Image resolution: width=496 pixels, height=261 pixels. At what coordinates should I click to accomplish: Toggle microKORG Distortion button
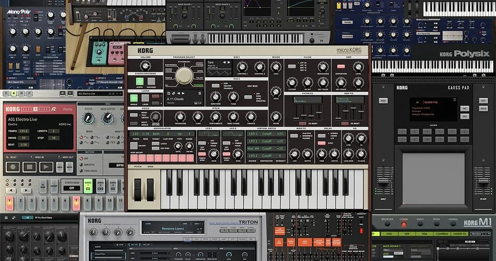[x=341, y=66]
